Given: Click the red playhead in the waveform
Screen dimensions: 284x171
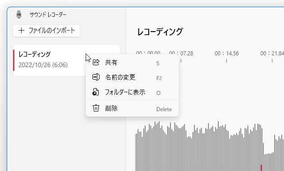Looking at the screenshot, I should [261, 168].
